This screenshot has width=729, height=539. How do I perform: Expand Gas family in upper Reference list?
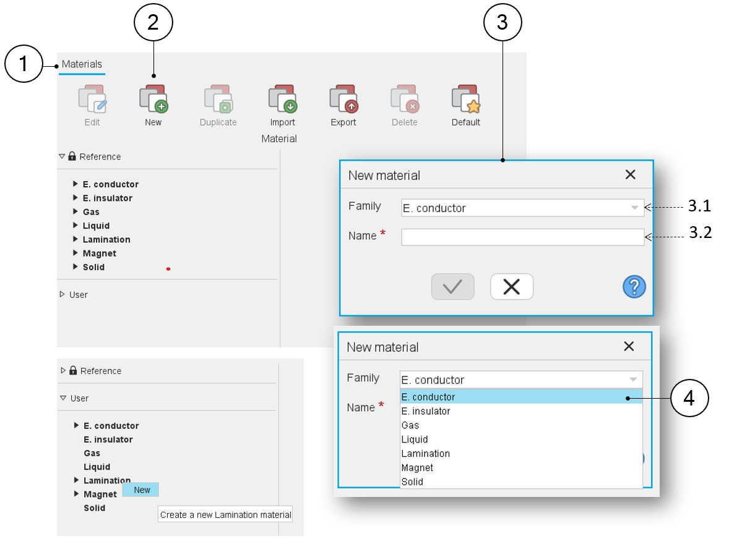pyautogui.click(x=75, y=211)
